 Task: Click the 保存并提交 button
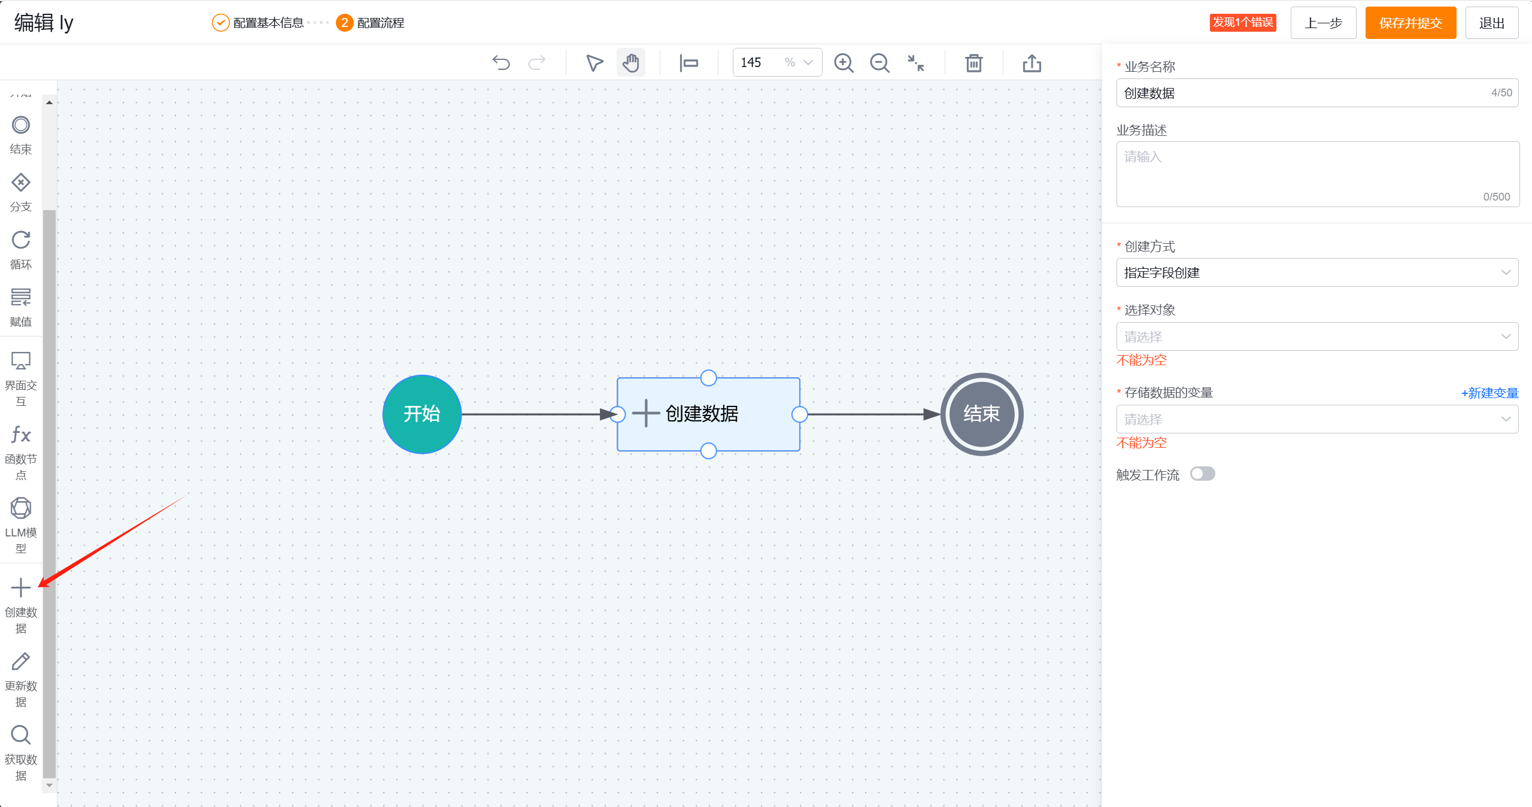tap(1410, 23)
